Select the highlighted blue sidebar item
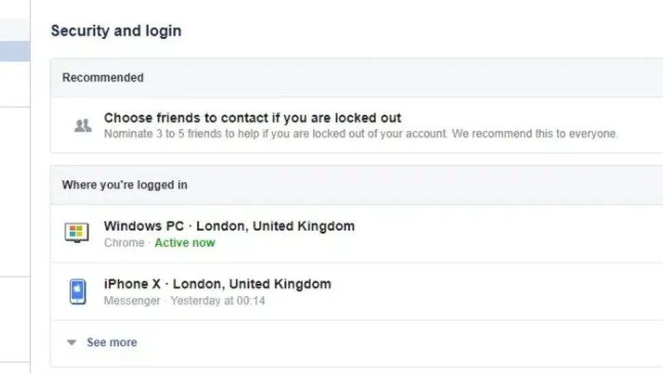Viewport: 663px width, 373px height. point(14,51)
